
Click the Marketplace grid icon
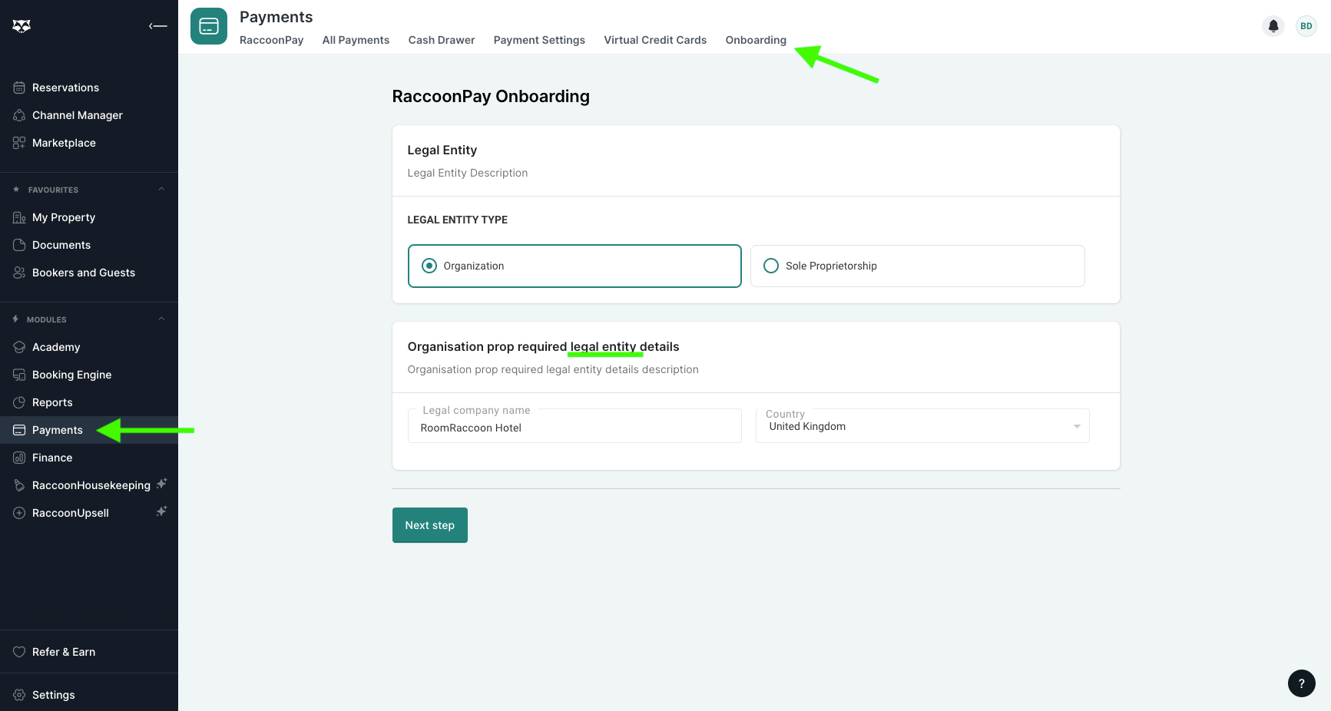pos(19,143)
